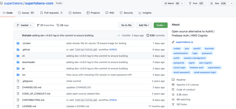Click the link icon beside supertokens.io

pyautogui.click(x=173, y=42)
